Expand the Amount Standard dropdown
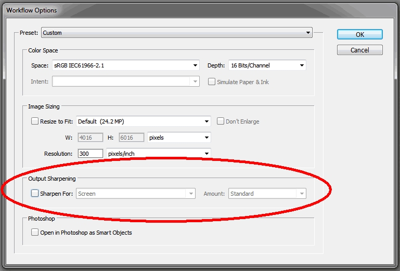Image resolution: width=400 pixels, height=271 pixels. coord(267,194)
